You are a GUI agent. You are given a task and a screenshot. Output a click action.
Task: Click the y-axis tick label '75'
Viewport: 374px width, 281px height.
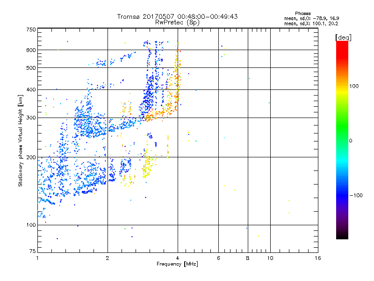[33, 251]
